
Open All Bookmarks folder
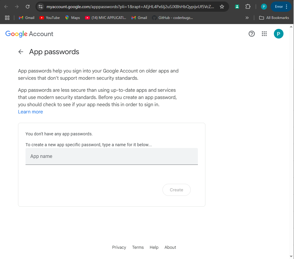click(x=274, y=18)
